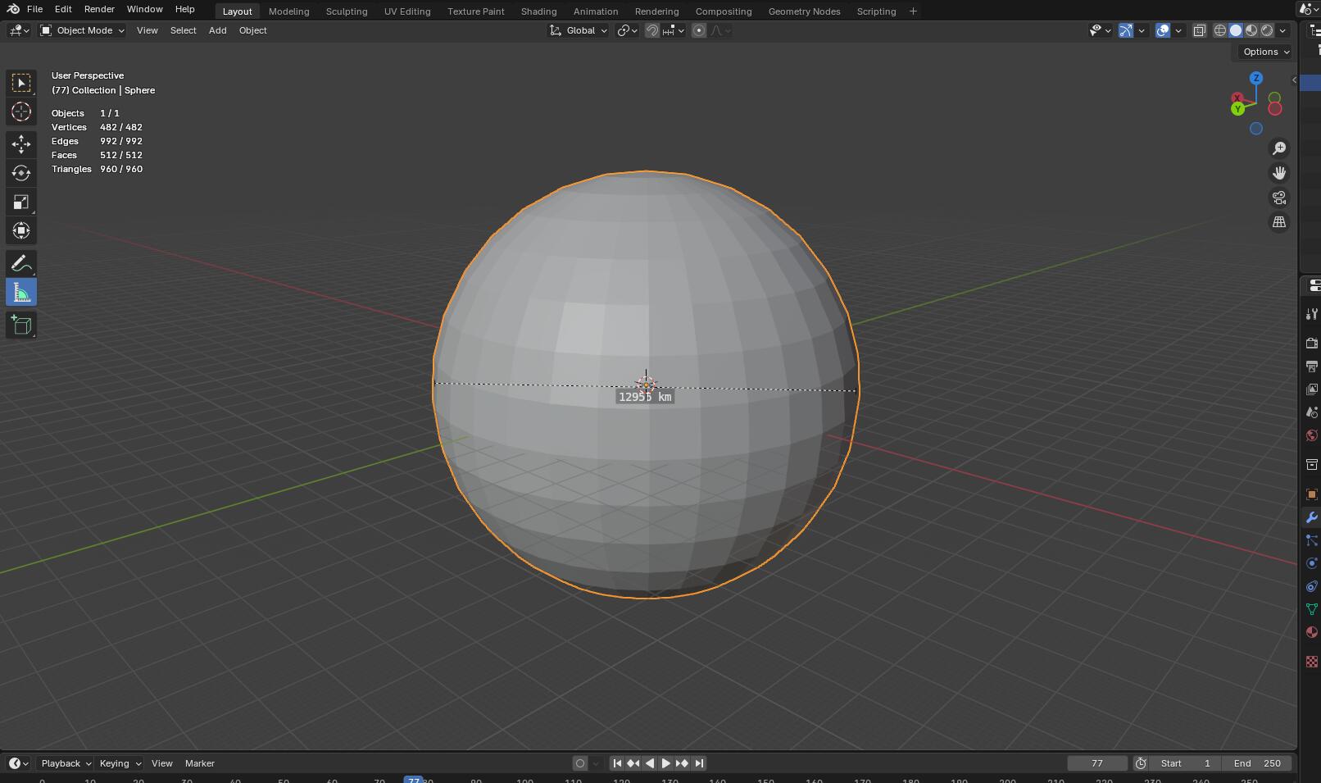This screenshot has width=1321, height=783.
Task: Activate the Move tool
Action: (21, 144)
